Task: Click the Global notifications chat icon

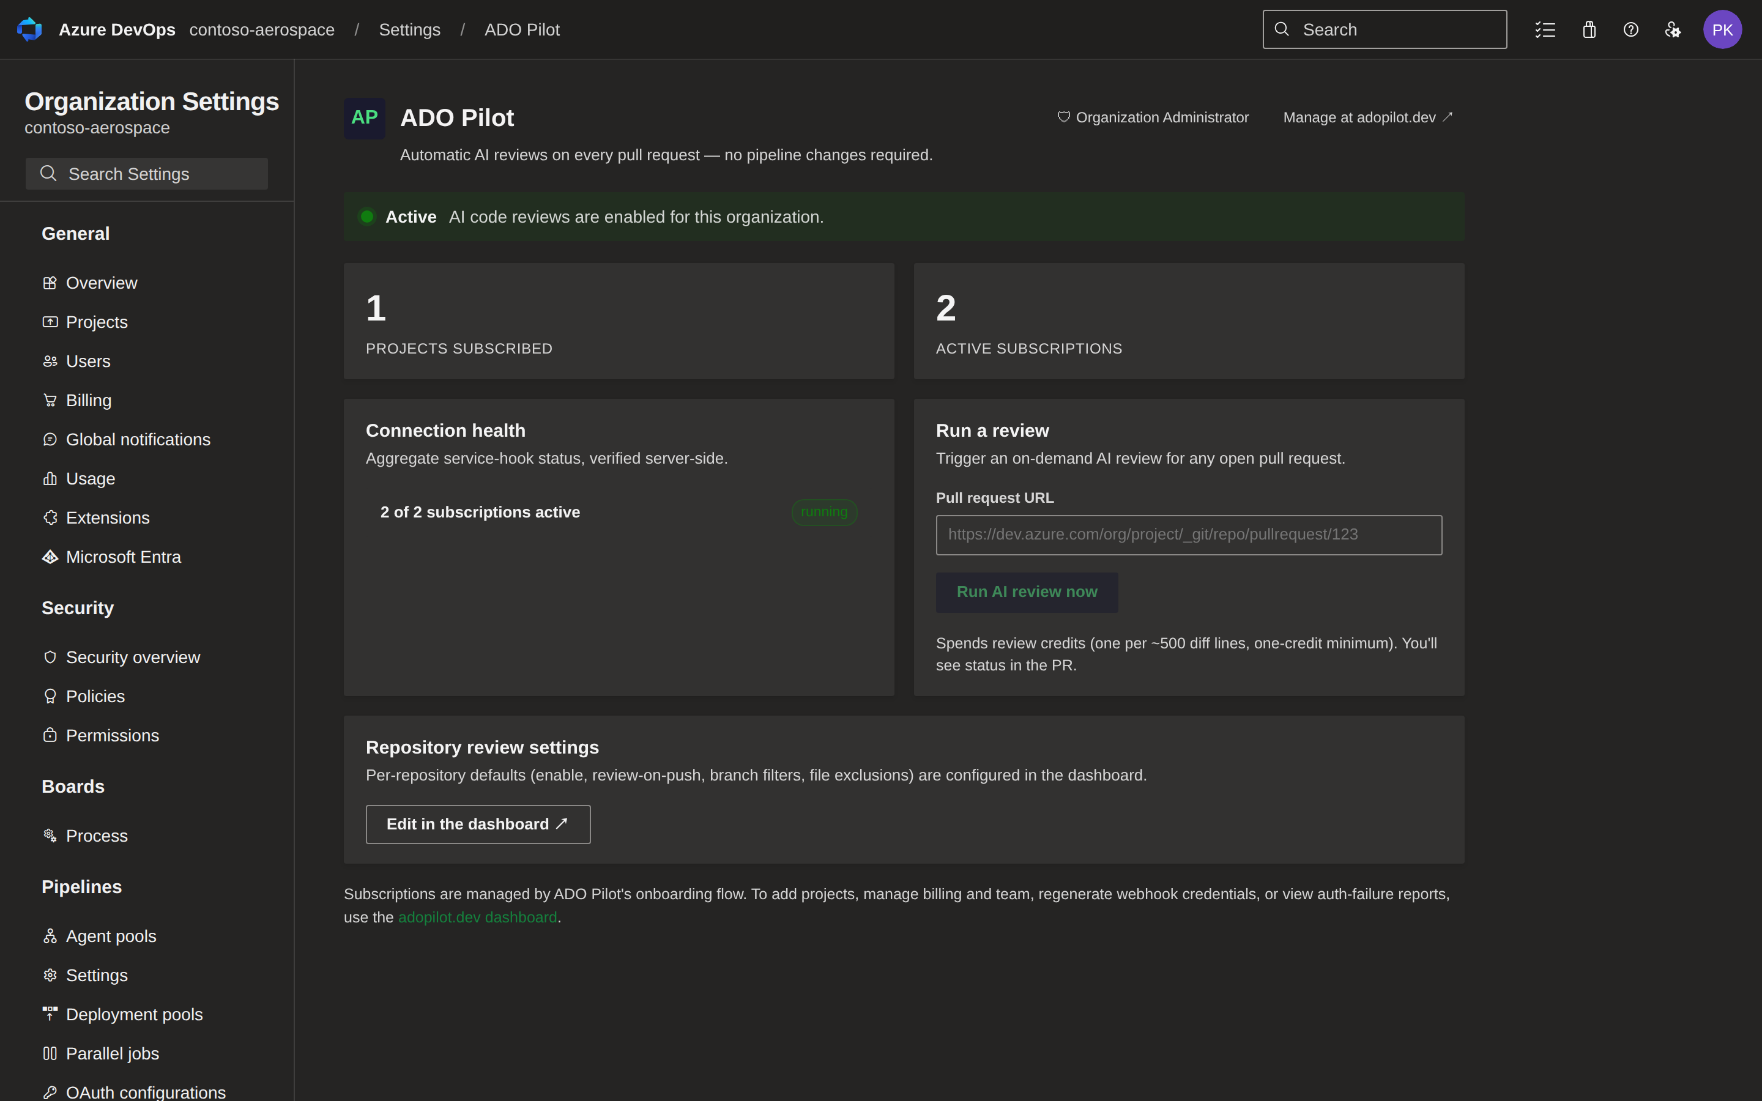Action: point(50,439)
